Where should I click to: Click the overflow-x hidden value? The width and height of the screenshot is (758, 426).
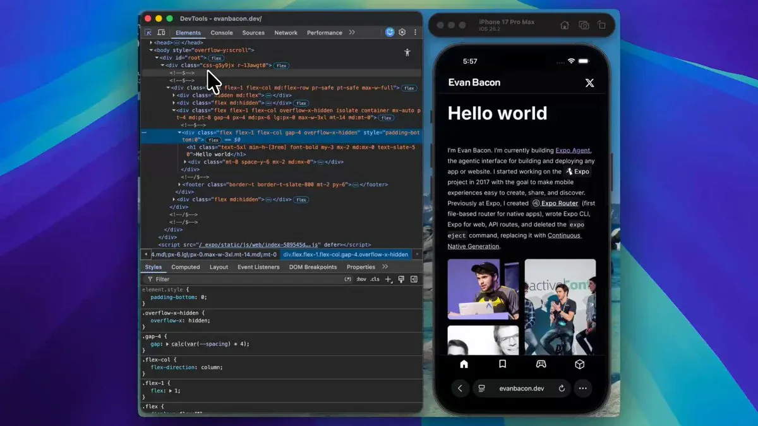(199, 321)
